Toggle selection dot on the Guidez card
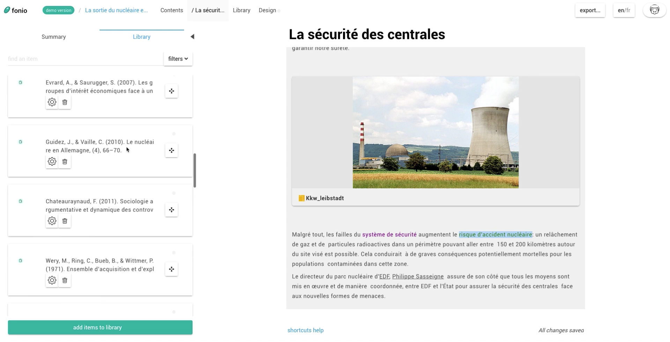The height and width of the screenshot is (342, 670). 173,134
